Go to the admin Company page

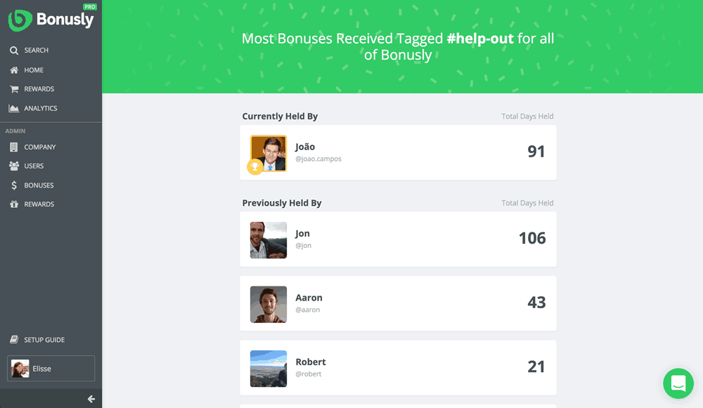[40, 147]
